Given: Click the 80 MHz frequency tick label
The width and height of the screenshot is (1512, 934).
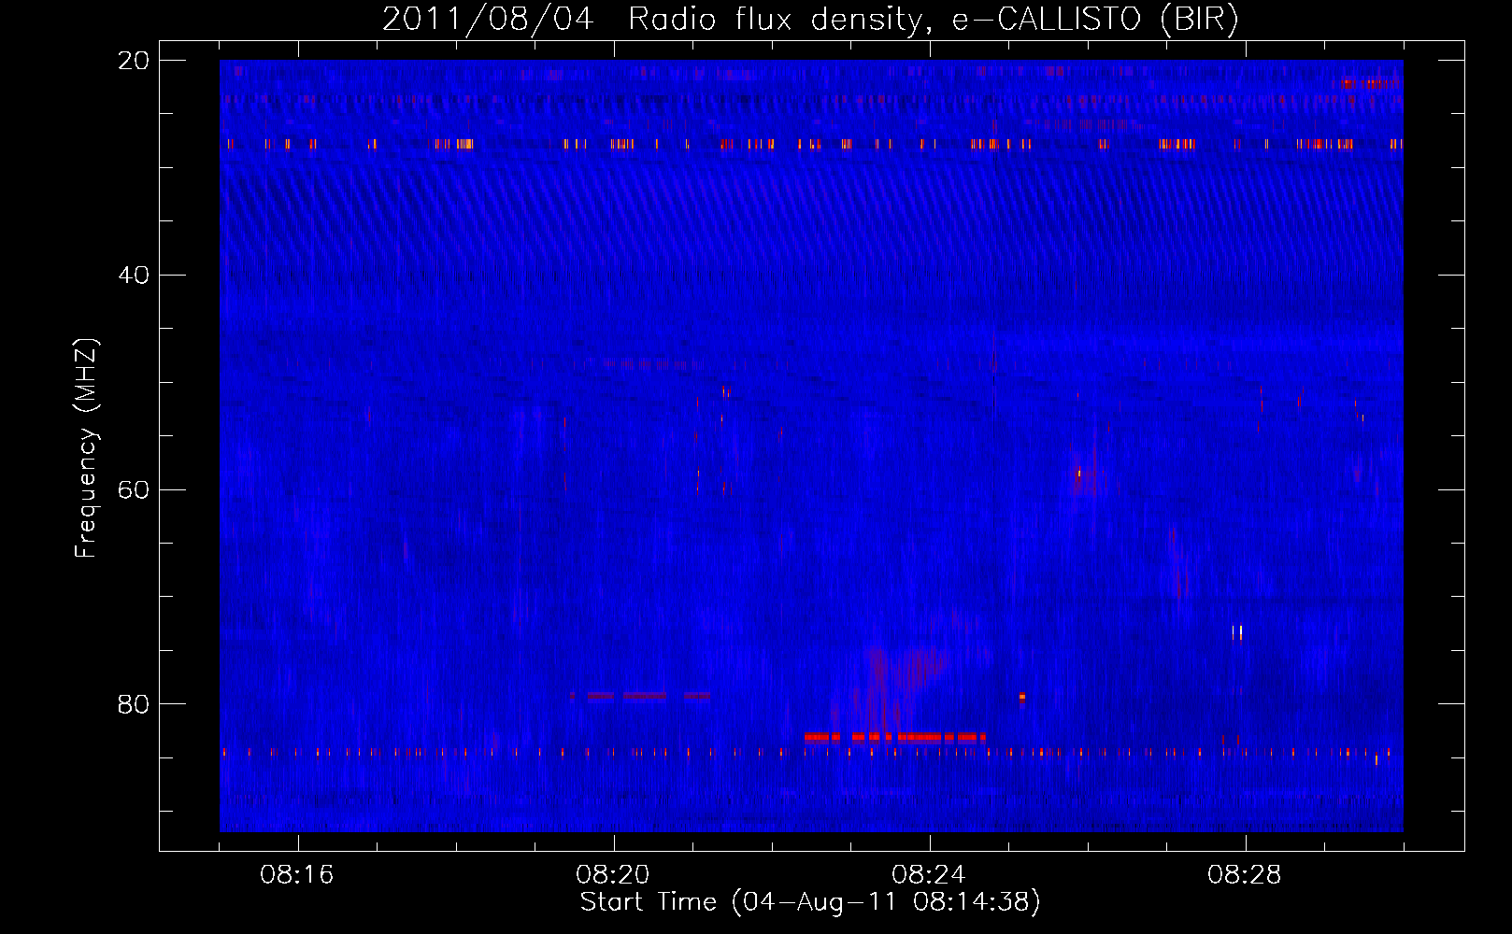Looking at the screenshot, I should (134, 704).
